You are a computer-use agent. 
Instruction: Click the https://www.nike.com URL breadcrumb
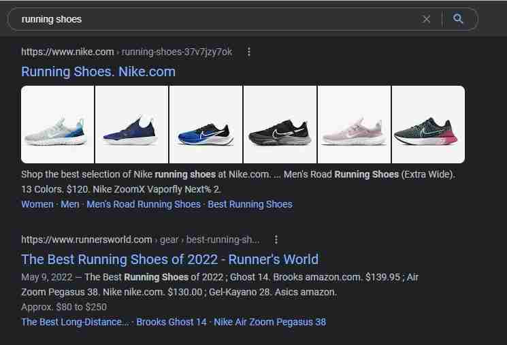click(67, 52)
